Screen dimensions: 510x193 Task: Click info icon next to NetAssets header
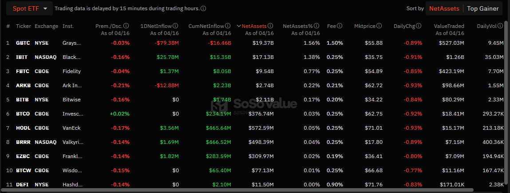(270, 26)
